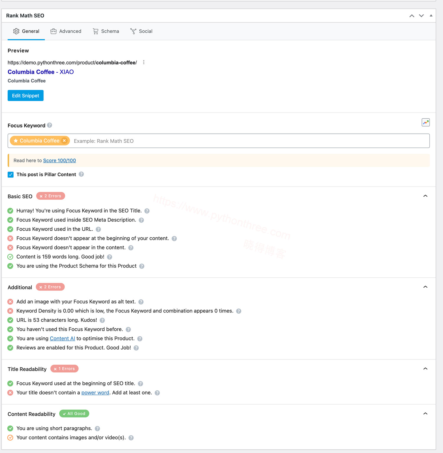Click the Title Readability heading
Viewport: 443px width, 453px height.
click(x=27, y=369)
